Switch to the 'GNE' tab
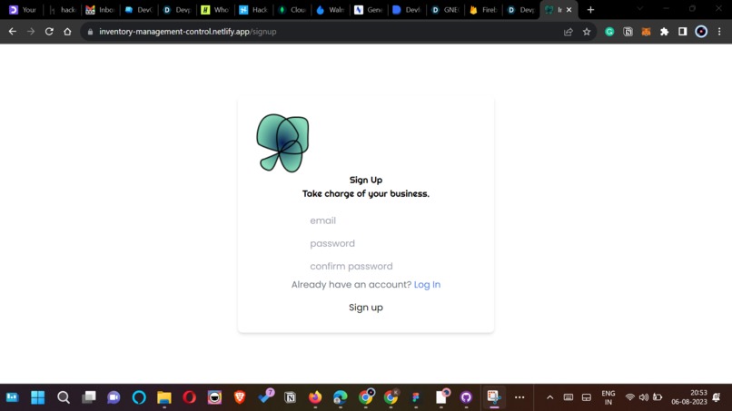The width and height of the screenshot is (732, 411). [444, 10]
